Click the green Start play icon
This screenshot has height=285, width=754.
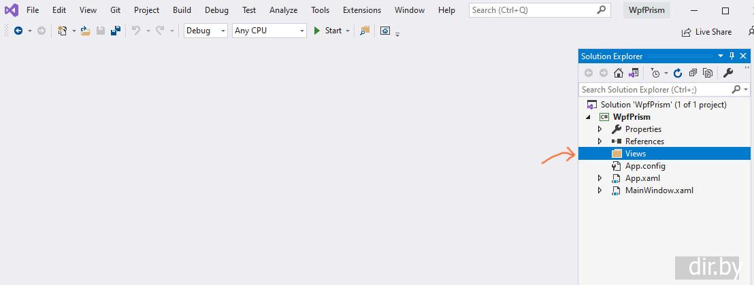(316, 31)
